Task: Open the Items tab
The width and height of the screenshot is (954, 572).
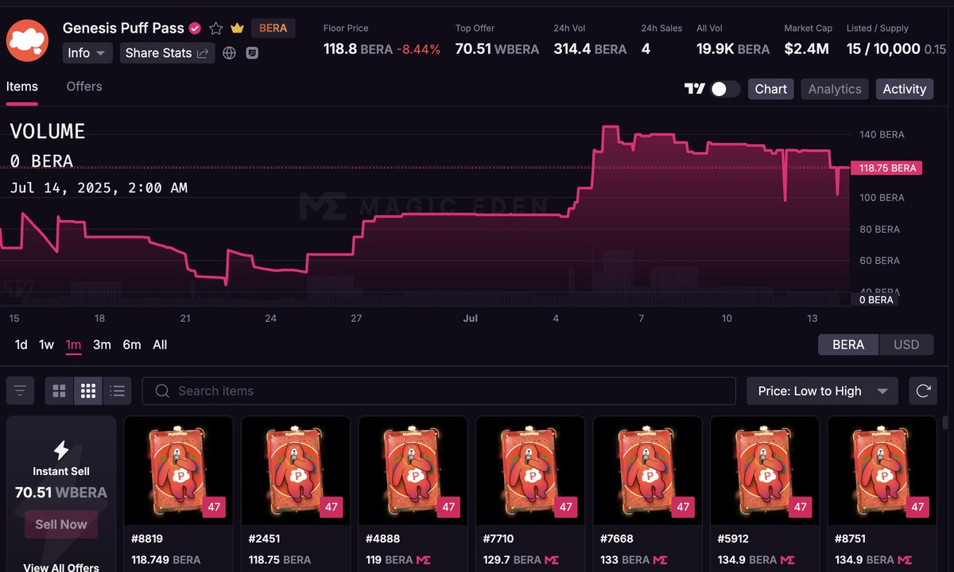Action: tap(22, 87)
